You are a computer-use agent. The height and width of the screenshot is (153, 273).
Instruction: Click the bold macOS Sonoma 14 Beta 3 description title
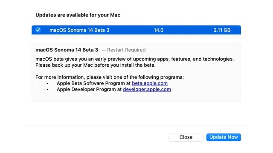tap(67, 50)
